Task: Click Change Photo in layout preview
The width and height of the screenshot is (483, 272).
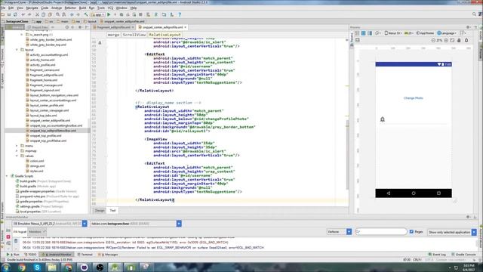Action: (x=414, y=98)
